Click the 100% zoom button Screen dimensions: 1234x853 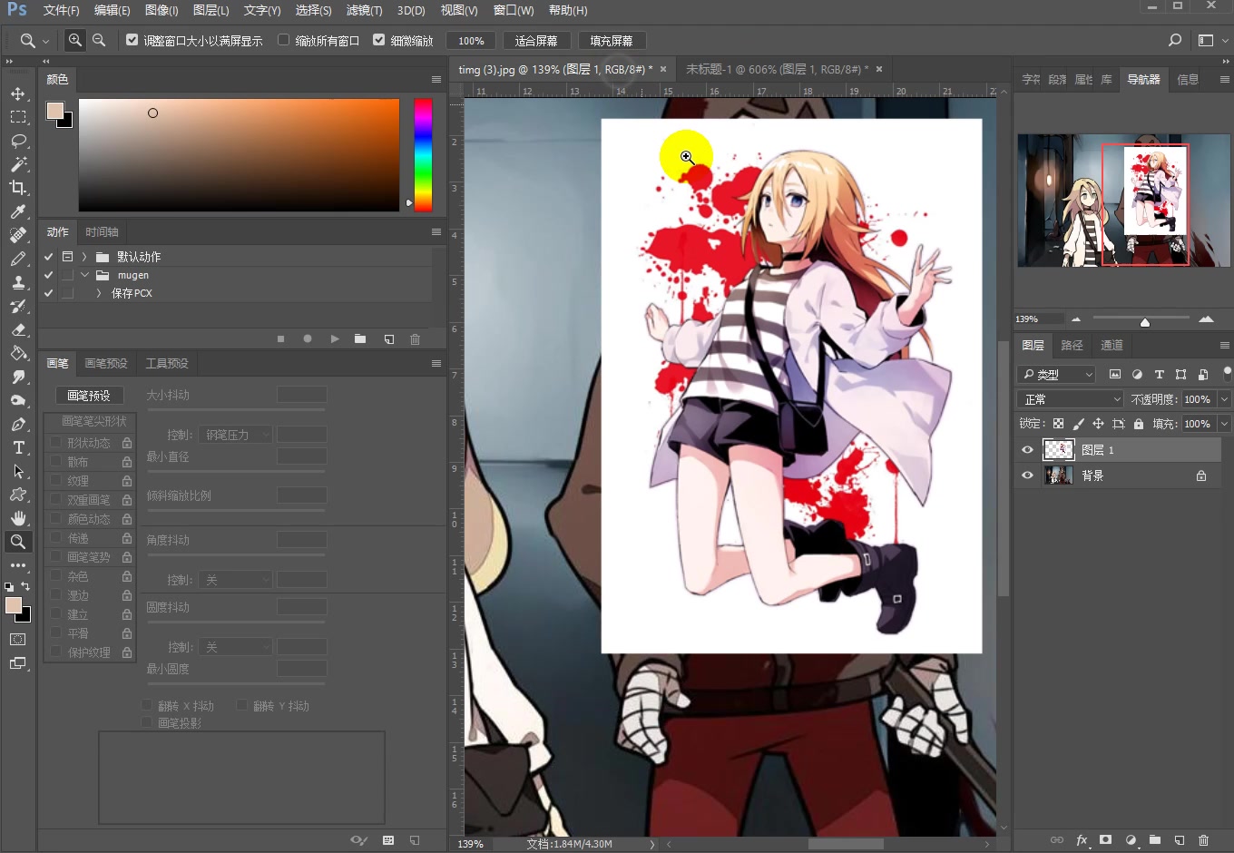click(471, 41)
